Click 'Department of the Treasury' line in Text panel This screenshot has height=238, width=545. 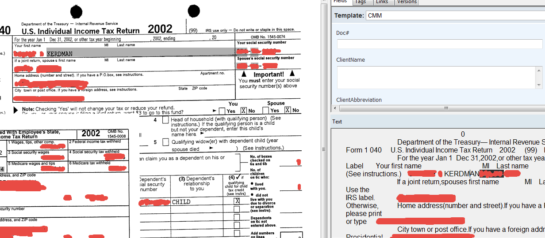(471, 142)
